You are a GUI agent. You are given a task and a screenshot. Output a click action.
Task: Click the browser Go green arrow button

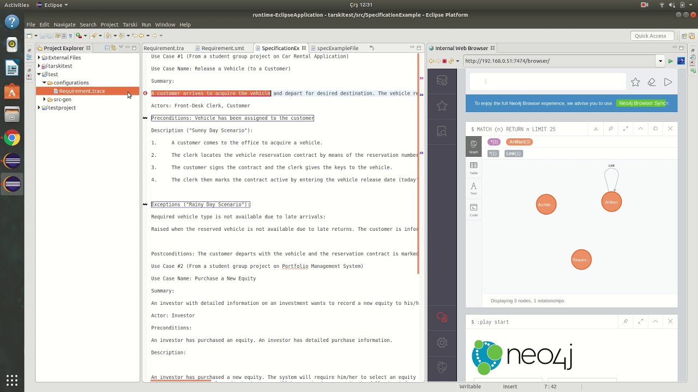671,61
